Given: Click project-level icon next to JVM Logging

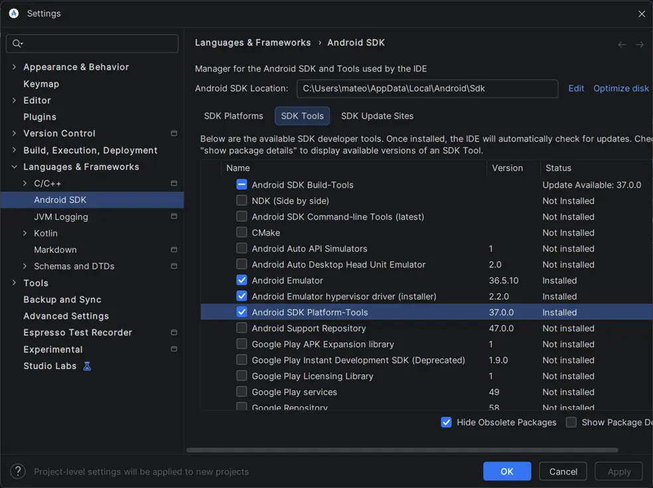Looking at the screenshot, I should 174,216.
